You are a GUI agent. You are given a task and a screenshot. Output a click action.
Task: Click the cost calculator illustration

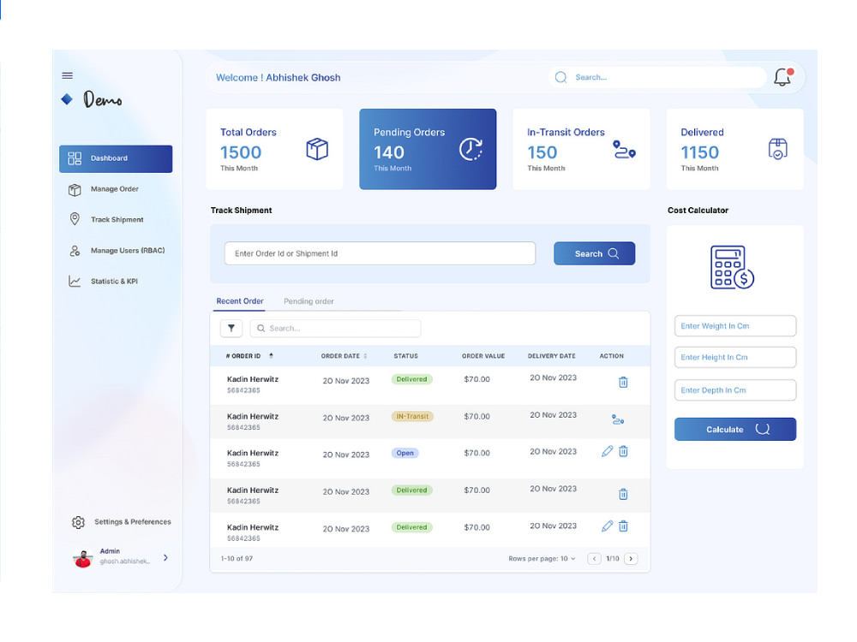[x=733, y=267]
